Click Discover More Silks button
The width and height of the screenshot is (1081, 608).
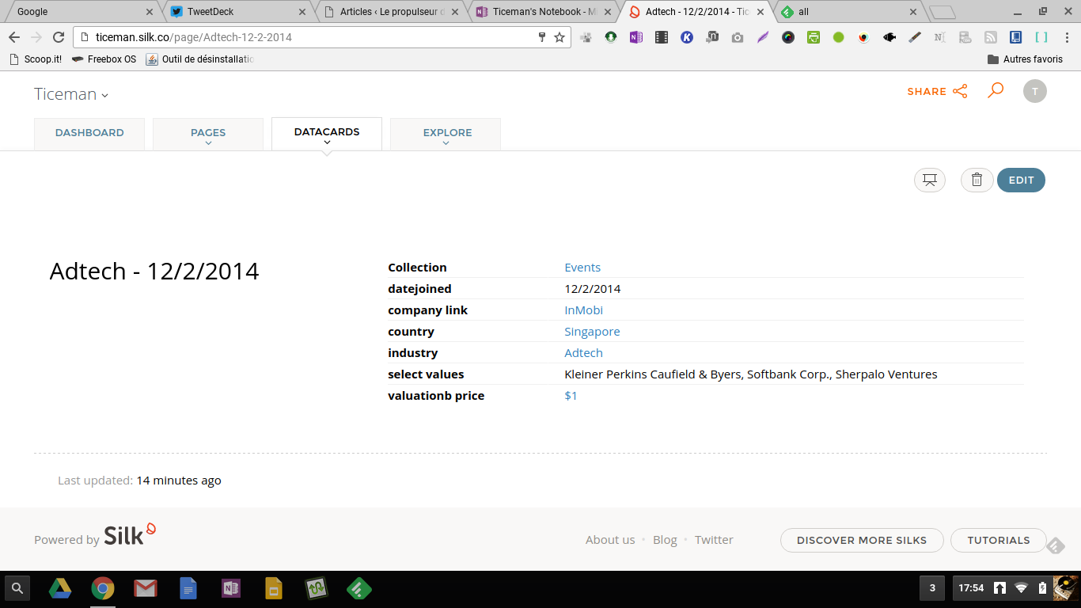[x=862, y=540]
